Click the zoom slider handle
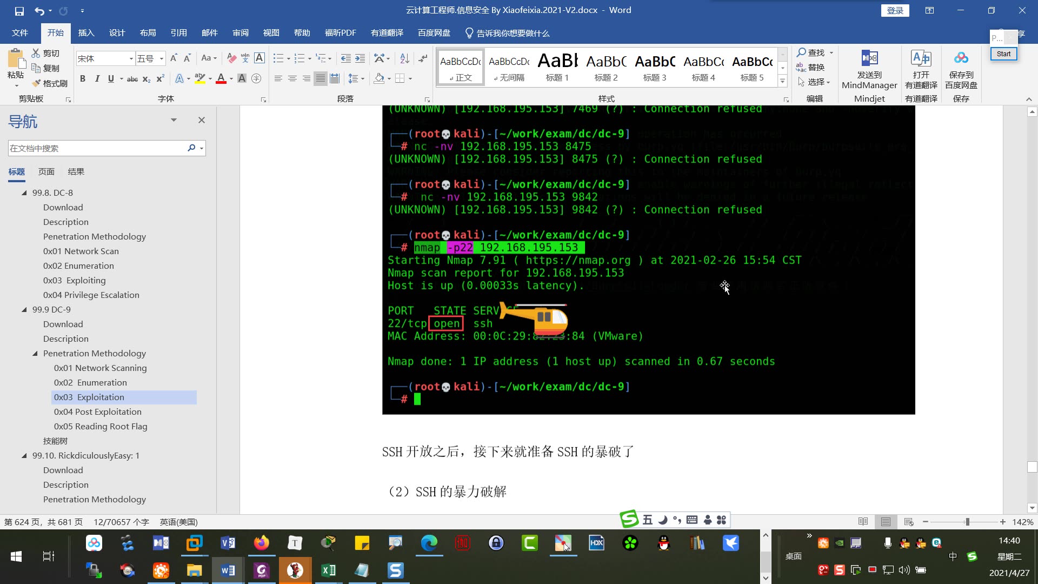The height and width of the screenshot is (584, 1038). pos(967,522)
